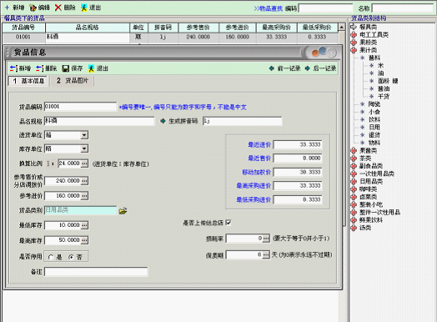Screen dimensions: 437x322
Task: Click the ellipsis button next to 换算比例
Action: pyautogui.click(x=84, y=164)
